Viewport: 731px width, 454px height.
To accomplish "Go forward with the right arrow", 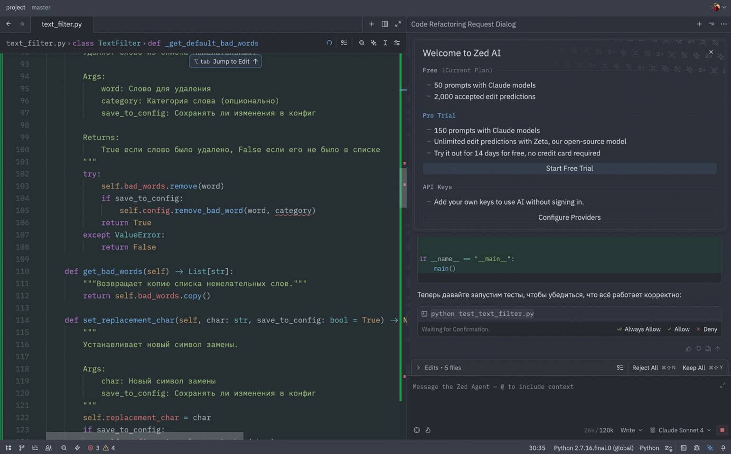I will [x=22, y=24].
